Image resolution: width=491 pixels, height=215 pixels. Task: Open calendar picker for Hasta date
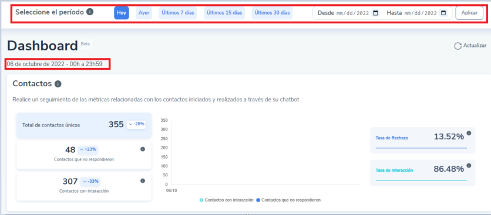443,13
